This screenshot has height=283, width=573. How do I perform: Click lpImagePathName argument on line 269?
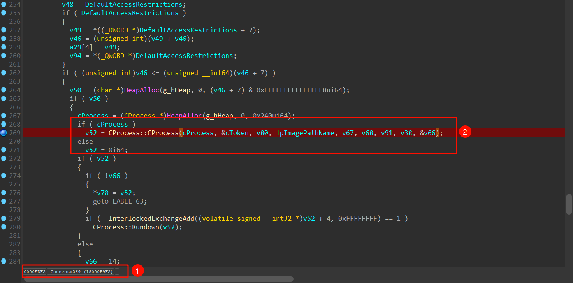305,133
